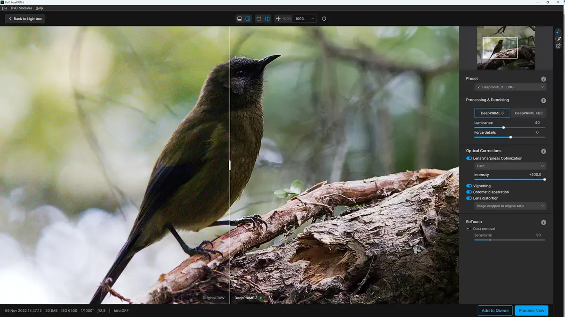Select DeepPRIME XD3 processing mode
Viewport: 565px width, 317px height.
[x=528, y=113]
